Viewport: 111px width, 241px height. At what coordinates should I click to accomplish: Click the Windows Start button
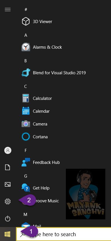coord(7,234)
